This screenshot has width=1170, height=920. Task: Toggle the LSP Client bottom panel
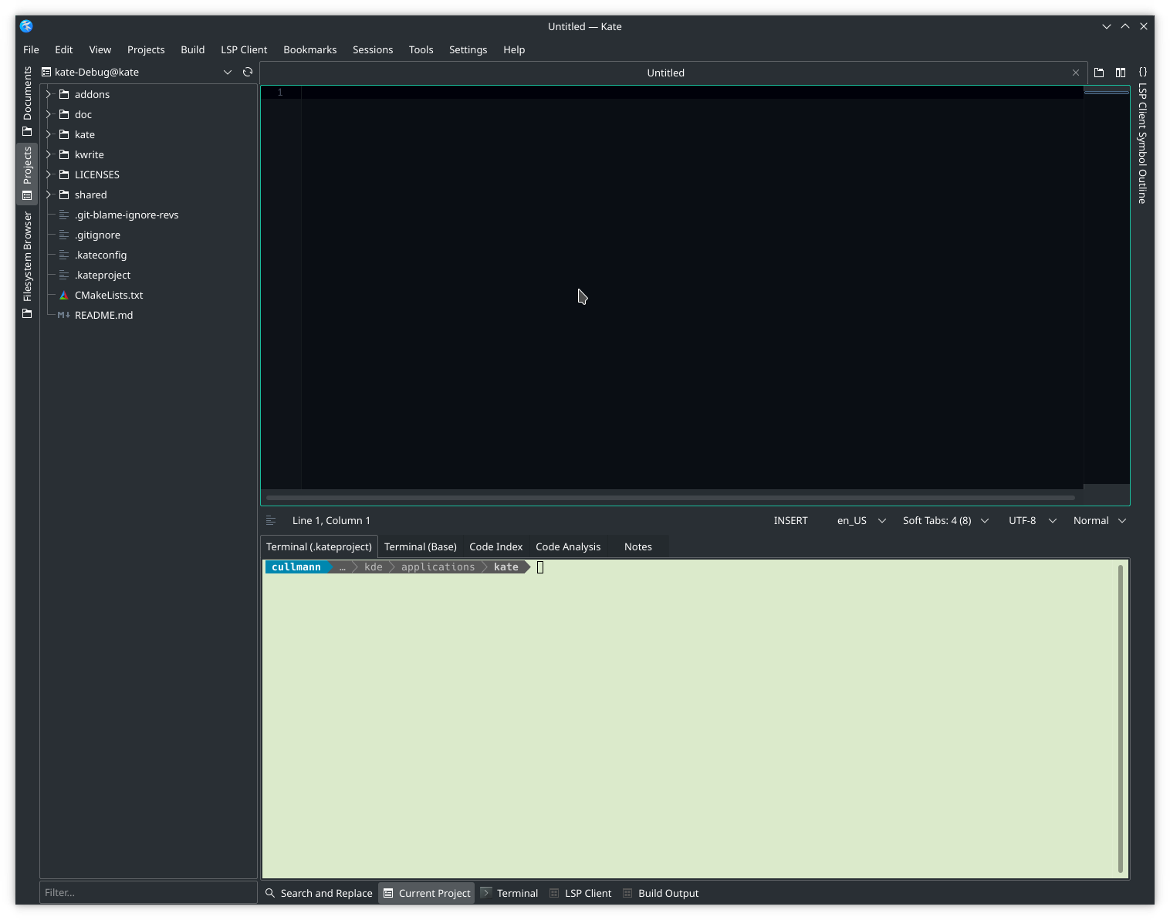coord(580,893)
